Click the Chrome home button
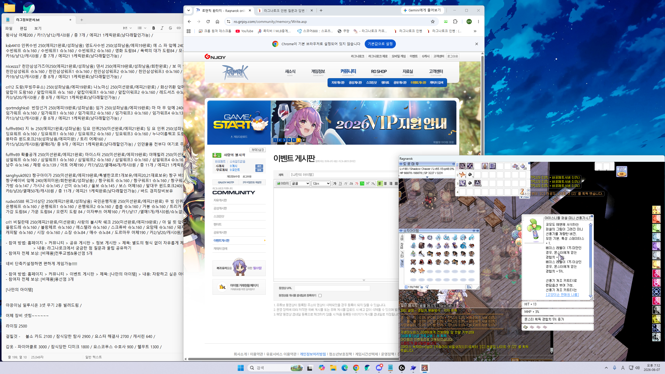 pyautogui.click(x=217, y=22)
